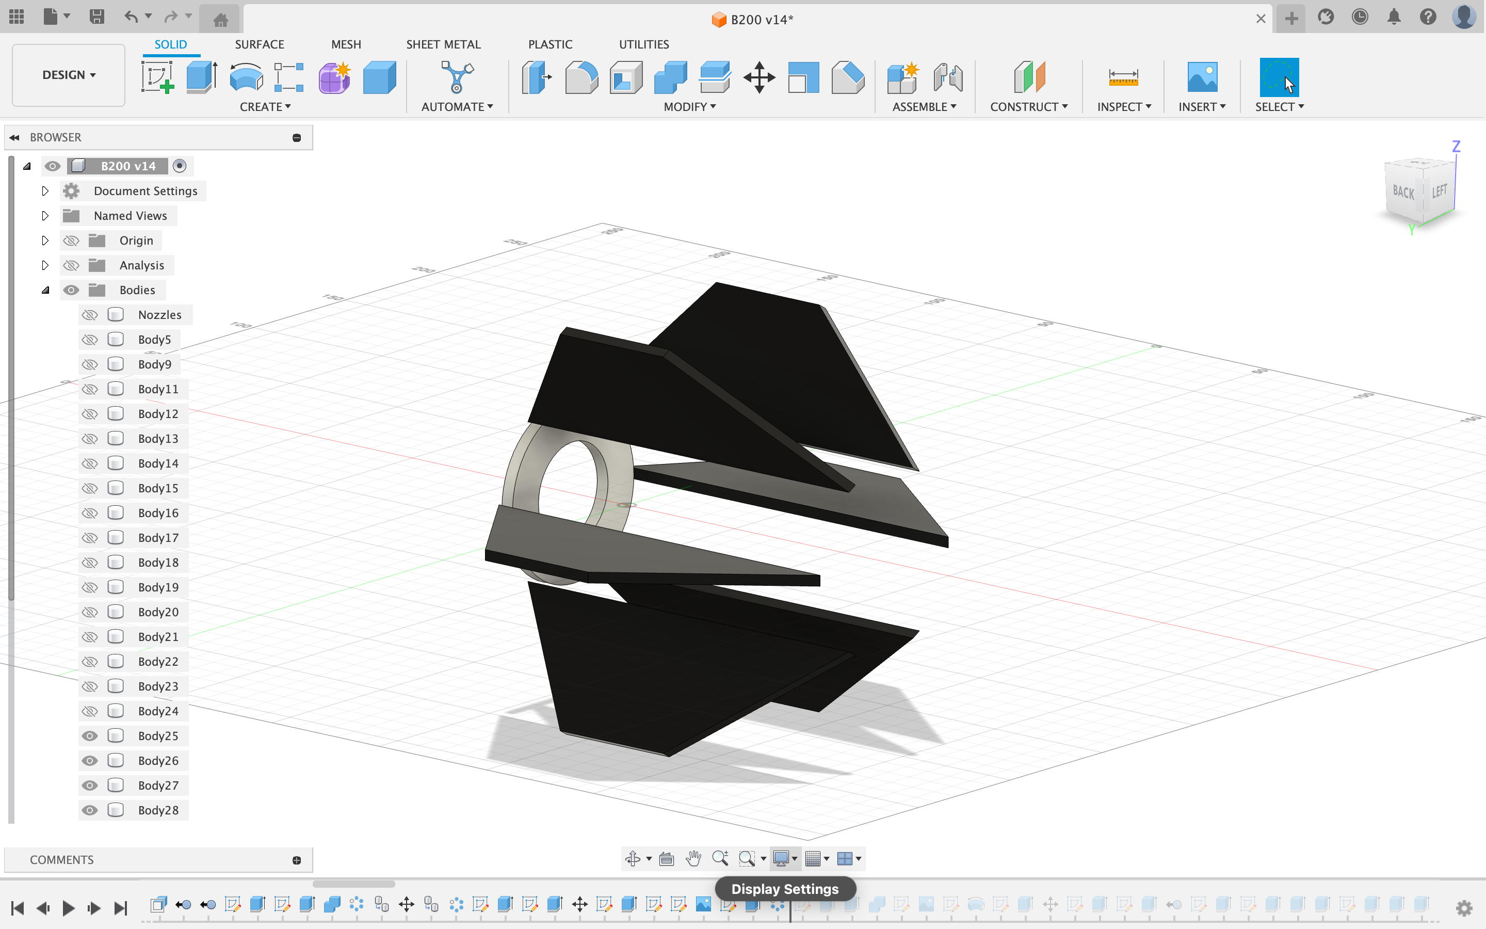
Task: Click the Browser panel collapse arrow
Action: click(x=15, y=136)
